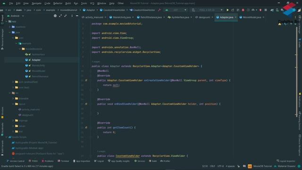Click the override gutter icon beside onBindViewHolder
Image resolution: width=302 pixels, height=170 pixels.
tap(86, 104)
